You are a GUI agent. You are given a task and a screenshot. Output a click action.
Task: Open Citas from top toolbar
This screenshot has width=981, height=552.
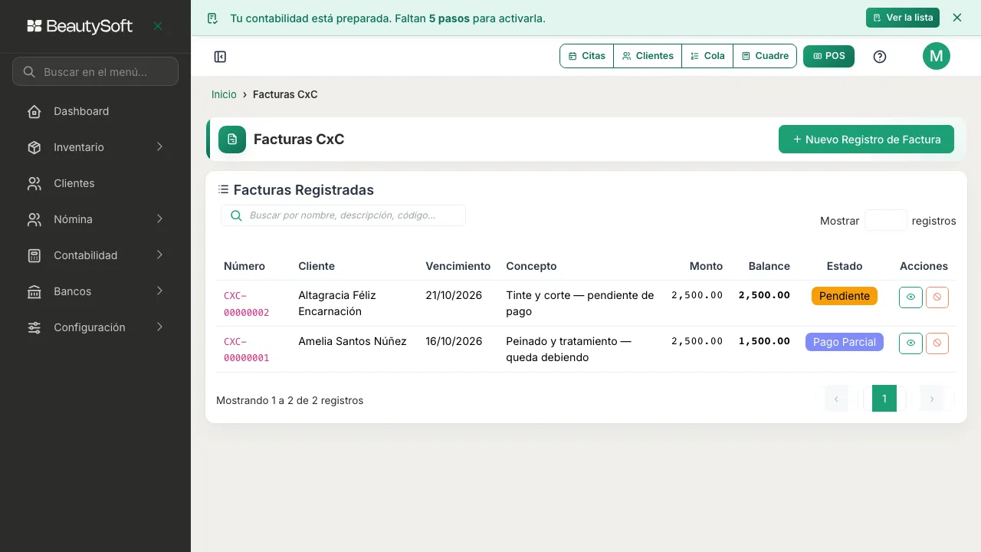[x=587, y=56]
